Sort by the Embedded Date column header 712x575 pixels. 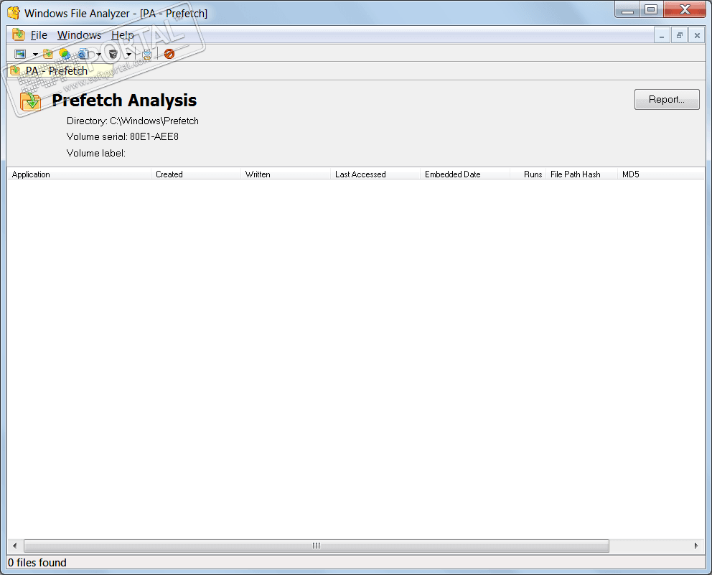[x=465, y=174]
